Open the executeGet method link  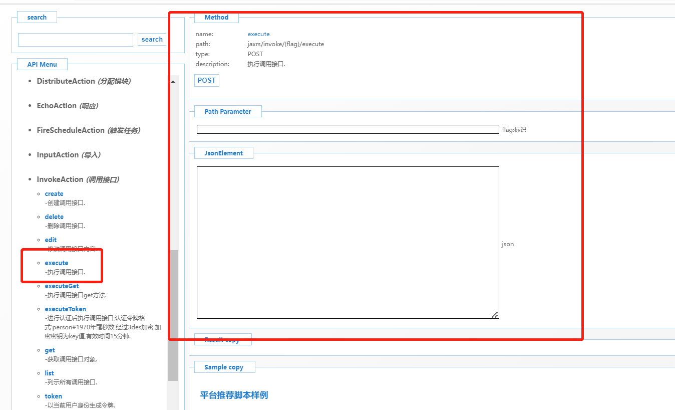coord(62,286)
